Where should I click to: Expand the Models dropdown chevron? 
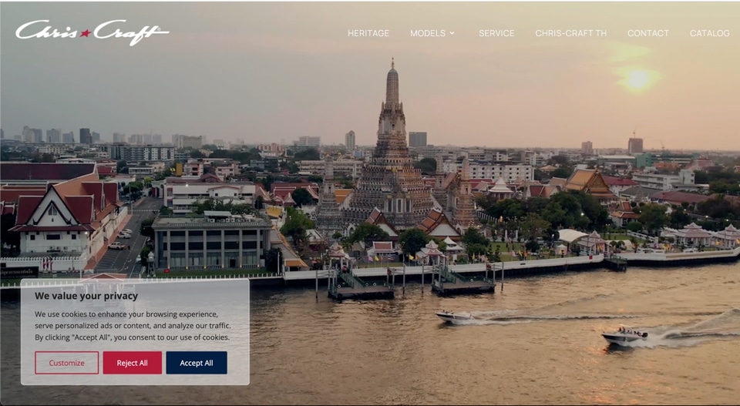(452, 33)
